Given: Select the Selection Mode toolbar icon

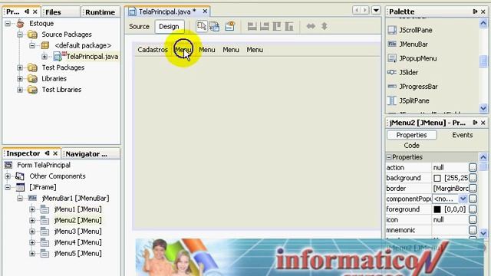Looking at the screenshot, I should 201,26.
